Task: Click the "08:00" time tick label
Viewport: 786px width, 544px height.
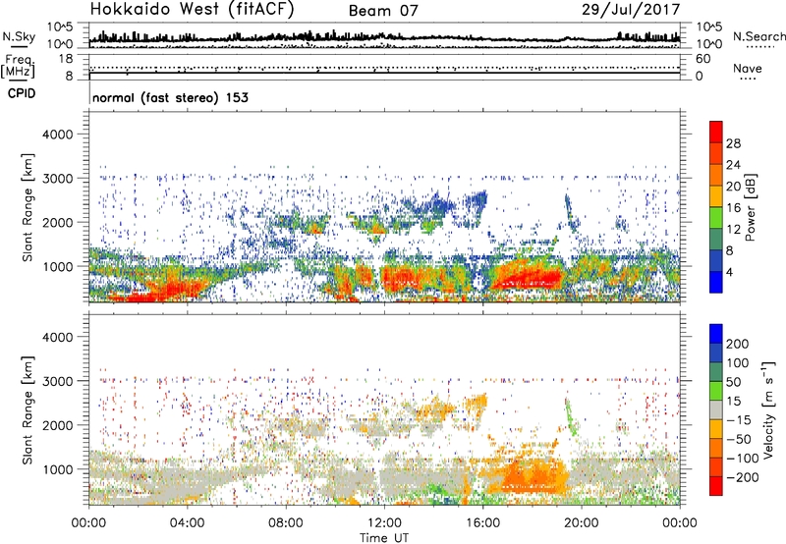Action: point(285,523)
